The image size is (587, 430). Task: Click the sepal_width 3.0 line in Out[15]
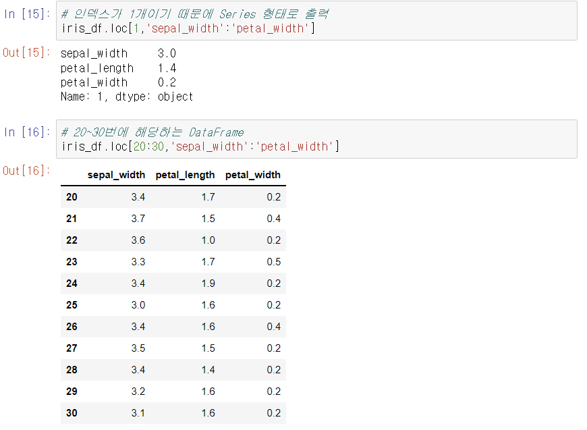[118, 53]
